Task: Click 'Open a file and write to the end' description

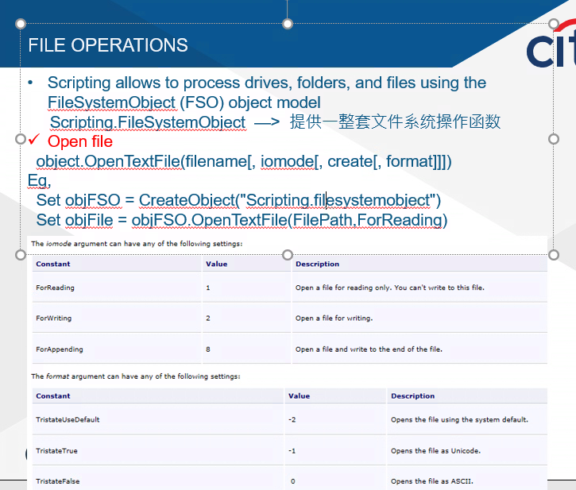Action: 369,349
